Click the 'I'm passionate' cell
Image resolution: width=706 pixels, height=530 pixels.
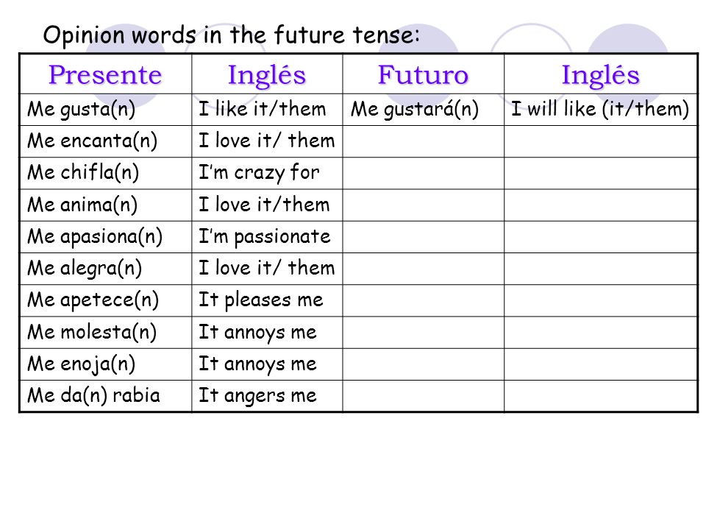267,237
